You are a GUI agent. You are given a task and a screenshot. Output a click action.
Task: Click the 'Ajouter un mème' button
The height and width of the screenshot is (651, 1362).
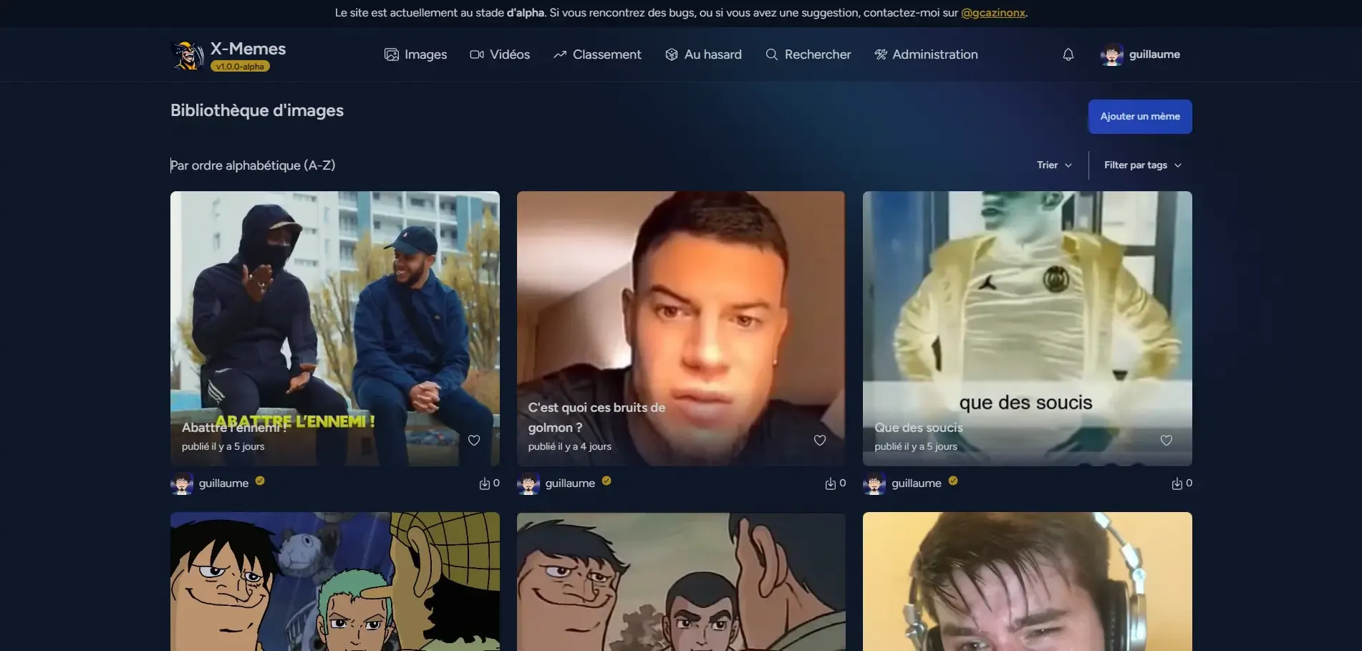pos(1139,116)
